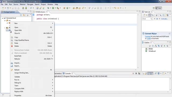Image resolution: width=172 pixels, height=97 pixels.
Task: Select the WriteExcel.java editor tab
Action: 40,12
